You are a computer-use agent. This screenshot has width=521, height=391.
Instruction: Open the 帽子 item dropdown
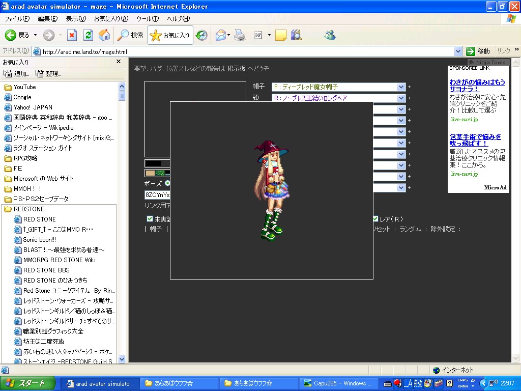point(401,87)
